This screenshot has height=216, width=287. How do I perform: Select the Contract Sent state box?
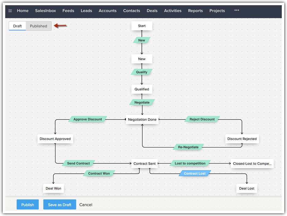click(x=145, y=164)
